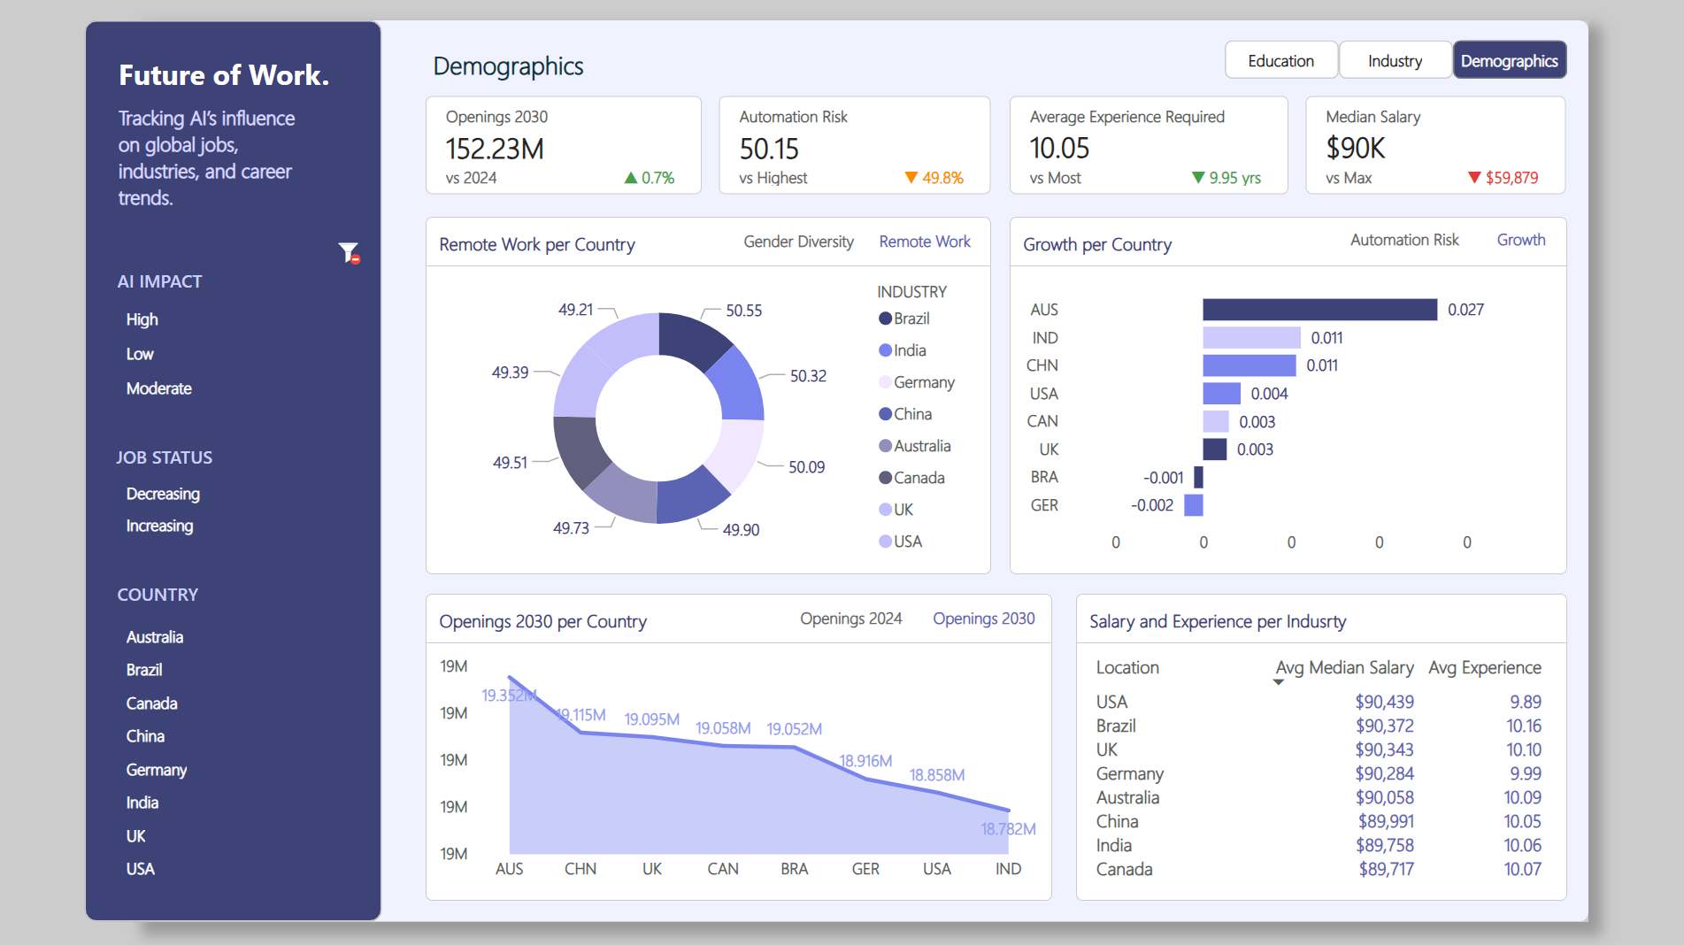
Task: Select the USA growth bar
Action: 1221,394
